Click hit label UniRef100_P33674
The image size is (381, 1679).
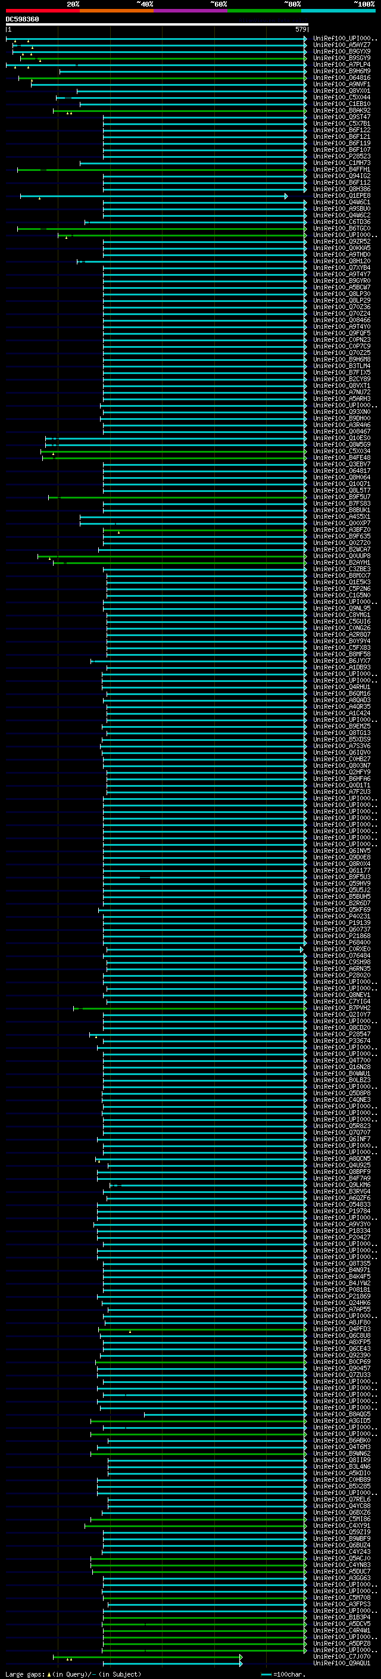(x=341, y=1041)
